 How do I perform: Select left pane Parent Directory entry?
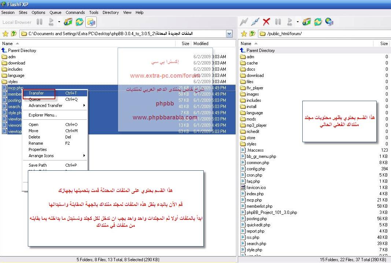click(x=19, y=50)
